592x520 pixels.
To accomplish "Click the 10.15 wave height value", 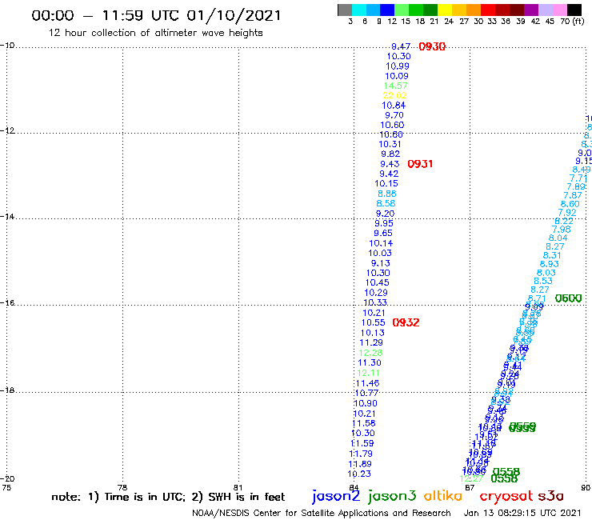I will [x=386, y=183].
